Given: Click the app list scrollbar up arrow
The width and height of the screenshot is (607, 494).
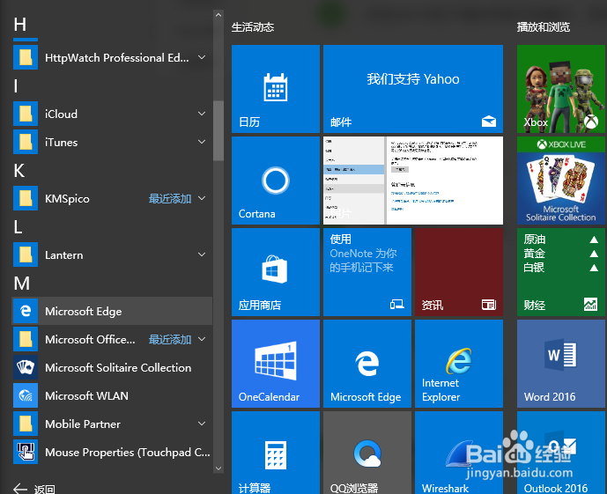Looking at the screenshot, I should pyautogui.click(x=218, y=15).
